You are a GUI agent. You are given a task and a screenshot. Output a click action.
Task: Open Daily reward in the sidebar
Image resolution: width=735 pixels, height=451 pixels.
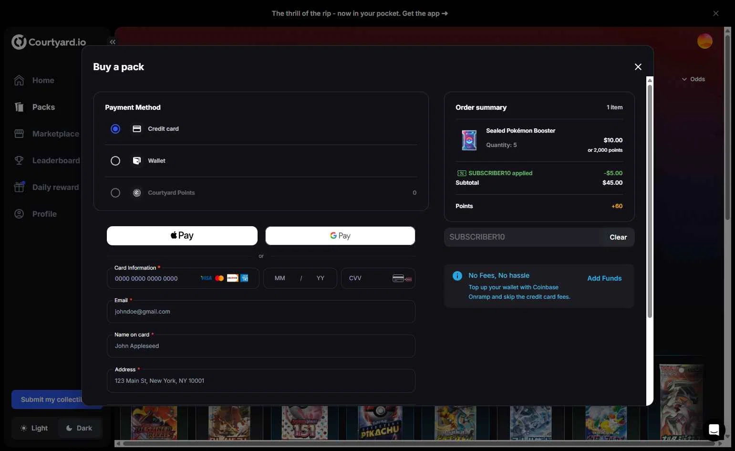click(x=47, y=187)
